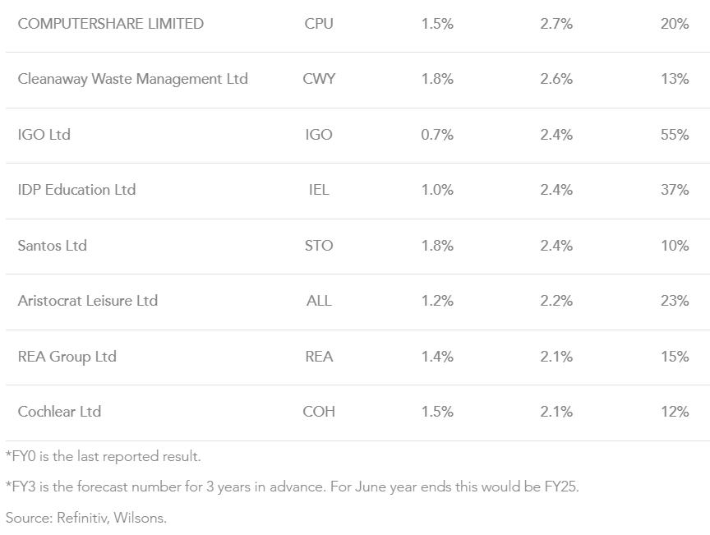The width and height of the screenshot is (710, 535).
Task: Select the CWY ticker cell
Action: pyautogui.click(x=319, y=79)
